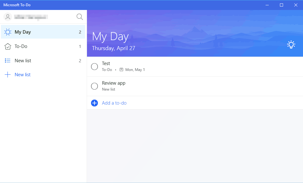The image size is (303, 183).
Task: Close the Microsoft To-Do window
Action: click(296, 5)
